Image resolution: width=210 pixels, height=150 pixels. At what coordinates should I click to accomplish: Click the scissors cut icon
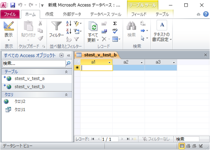40,23
